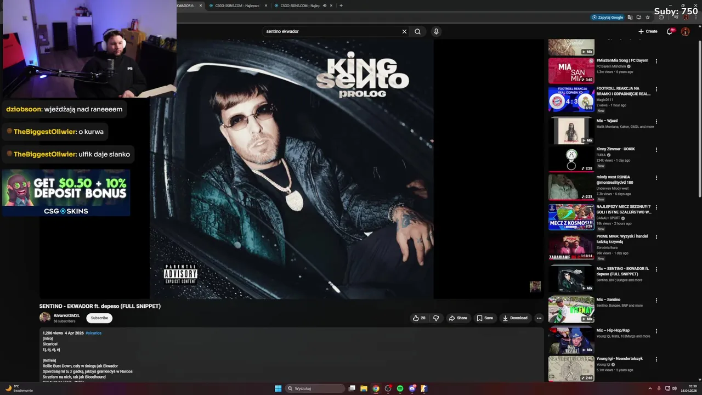Subscribe to AlvarezGM2L channel

99,318
